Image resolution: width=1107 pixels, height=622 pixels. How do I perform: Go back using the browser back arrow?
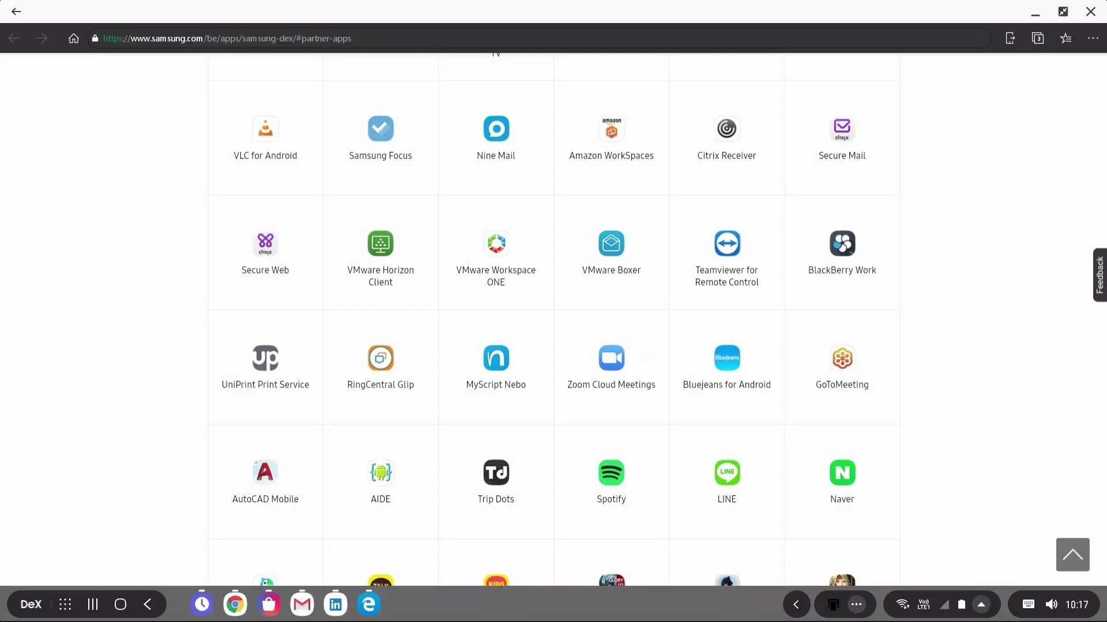point(14,39)
